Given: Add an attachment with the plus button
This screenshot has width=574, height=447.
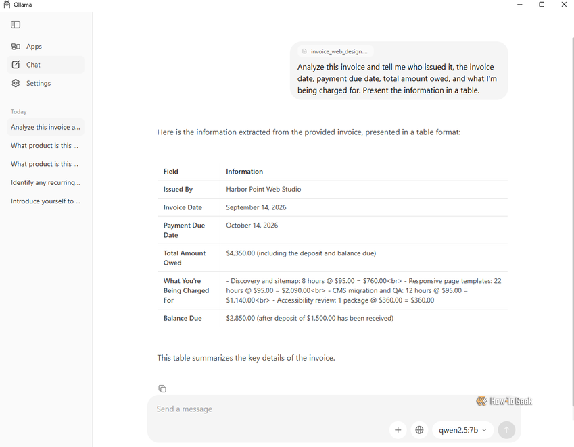Looking at the screenshot, I should pos(398,430).
